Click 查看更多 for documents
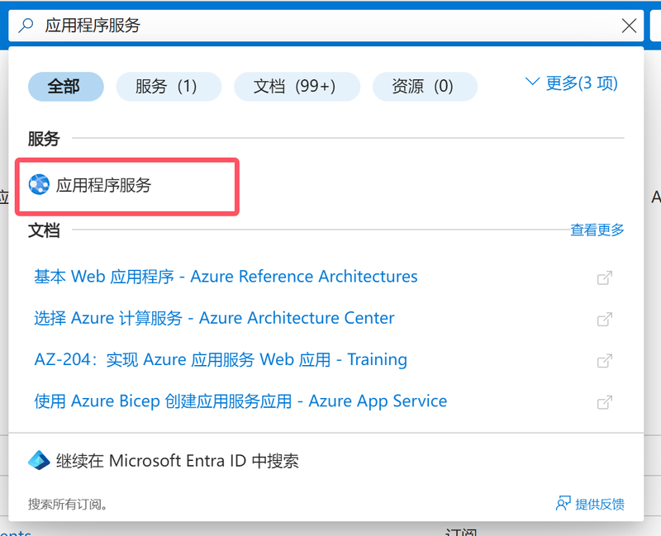The width and height of the screenshot is (661, 536). click(597, 230)
